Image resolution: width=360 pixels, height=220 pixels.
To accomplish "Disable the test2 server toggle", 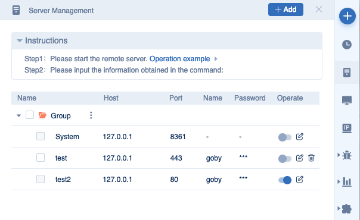I will pyautogui.click(x=285, y=180).
